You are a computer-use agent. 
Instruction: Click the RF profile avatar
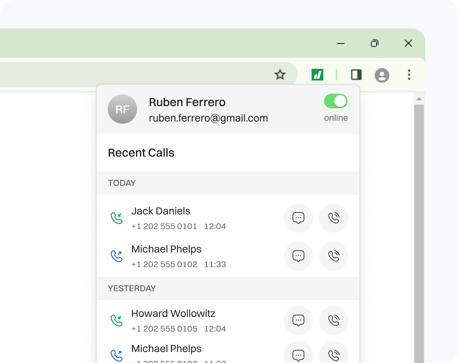point(122,109)
